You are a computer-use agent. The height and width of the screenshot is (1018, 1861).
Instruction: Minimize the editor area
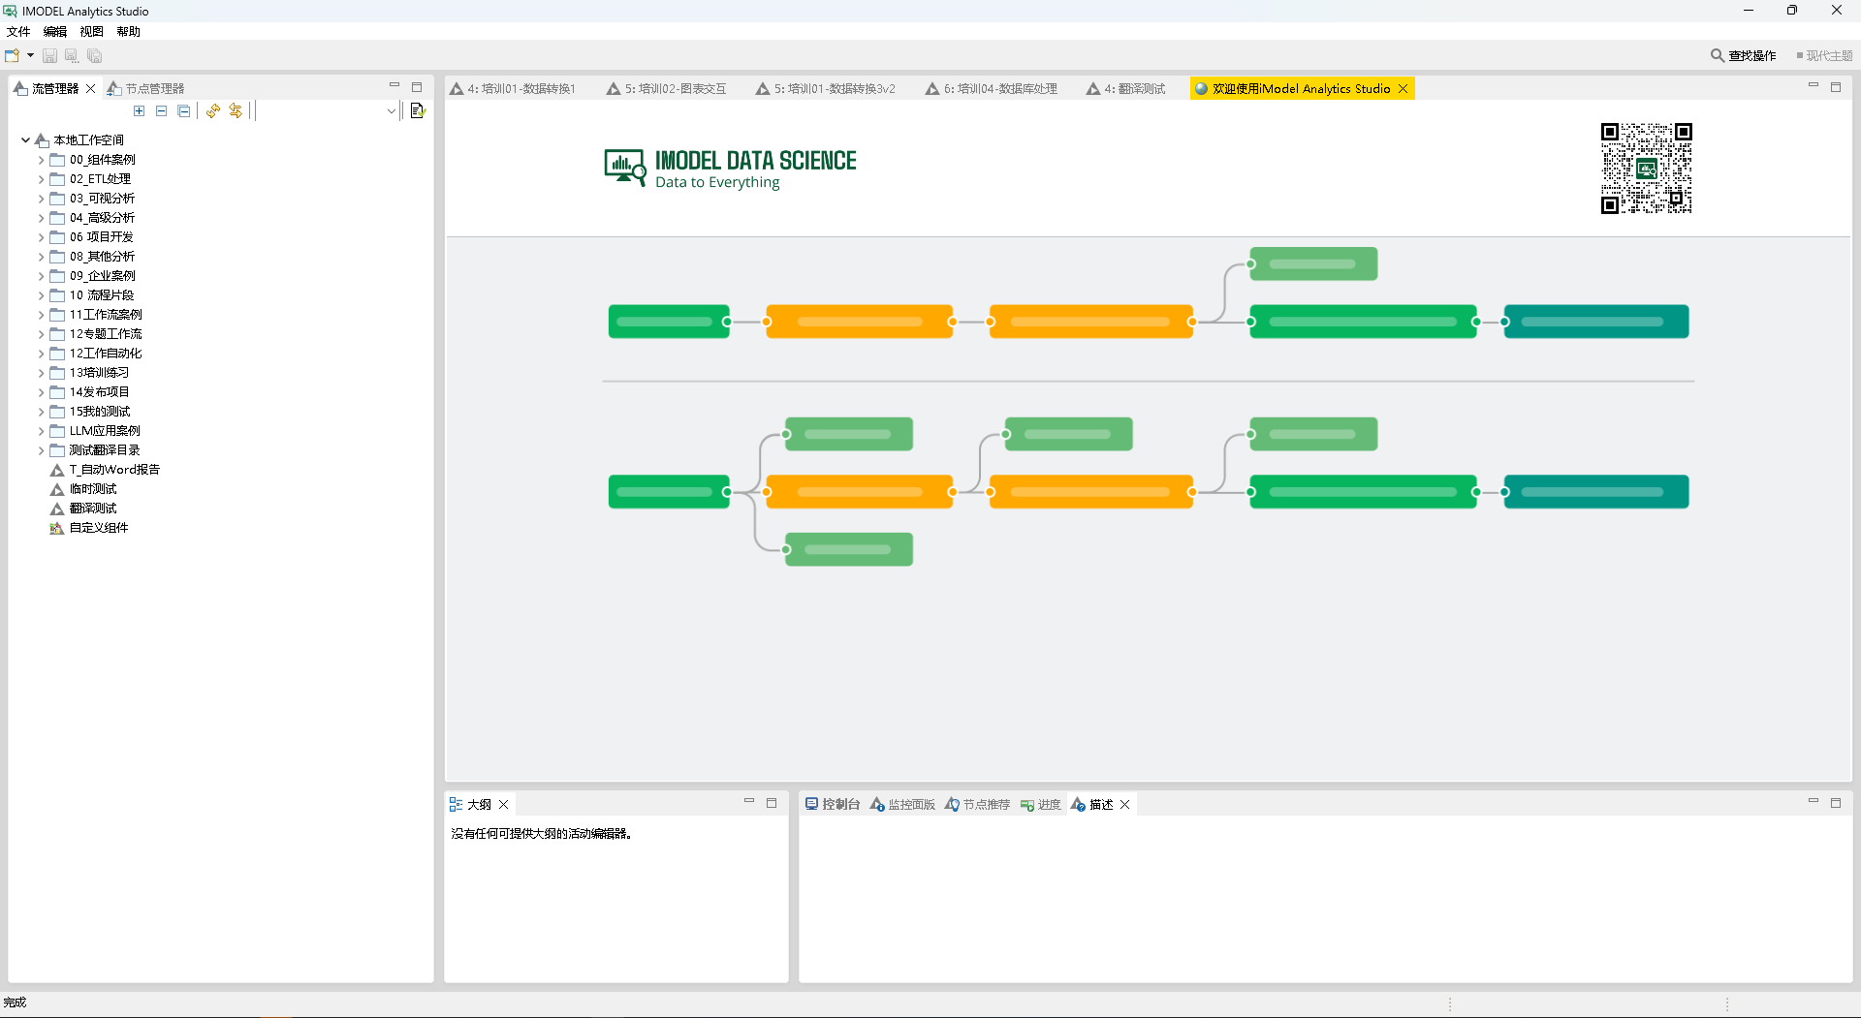(x=1814, y=86)
